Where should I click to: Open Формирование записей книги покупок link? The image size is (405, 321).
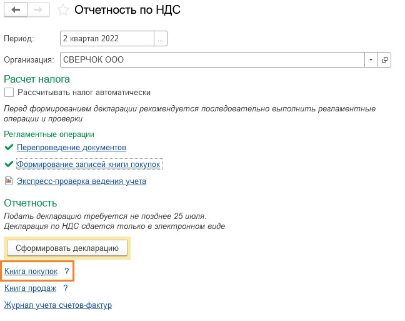[89, 164]
